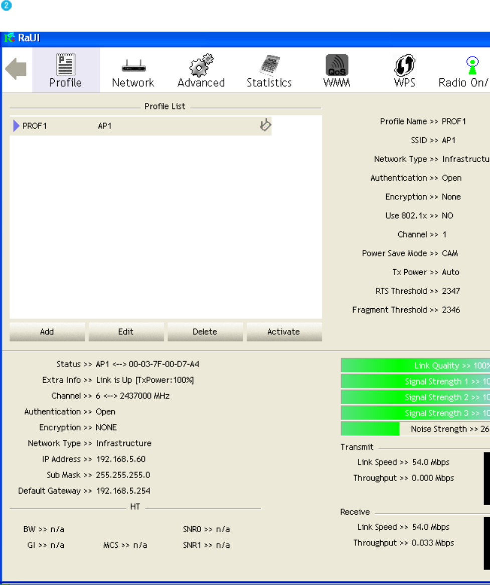Click the 'BW >> n/a' entry
Viewport: 490px width, 585px height.
pyautogui.click(x=44, y=529)
